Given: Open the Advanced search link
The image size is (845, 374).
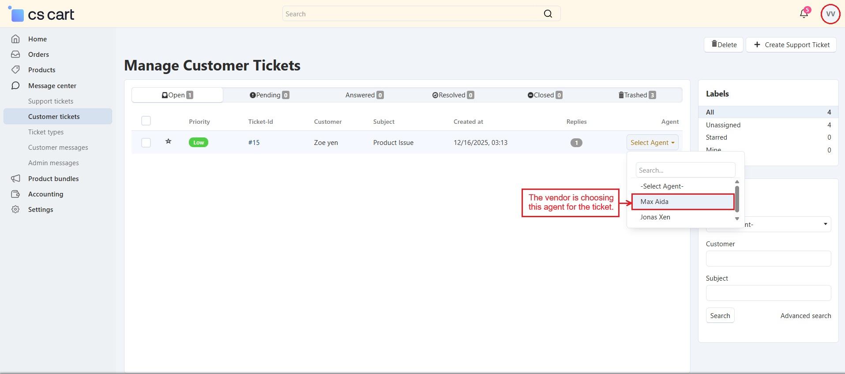Looking at the screenshot, I should point(805,316).
